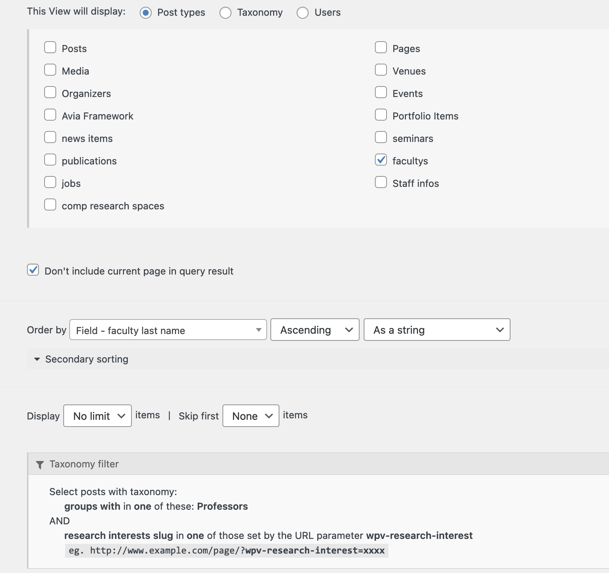The image size is (609, 573).
Task: Open the As a string dropdown
Action: point(437,330)
